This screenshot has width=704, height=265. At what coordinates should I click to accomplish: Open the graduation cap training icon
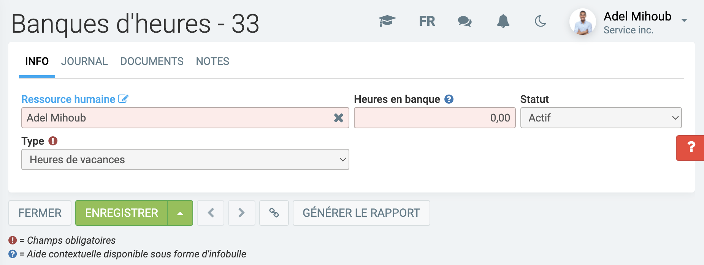[387, 21]
